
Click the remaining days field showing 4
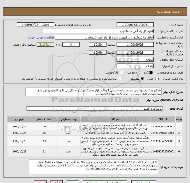[x=71, y=45]
